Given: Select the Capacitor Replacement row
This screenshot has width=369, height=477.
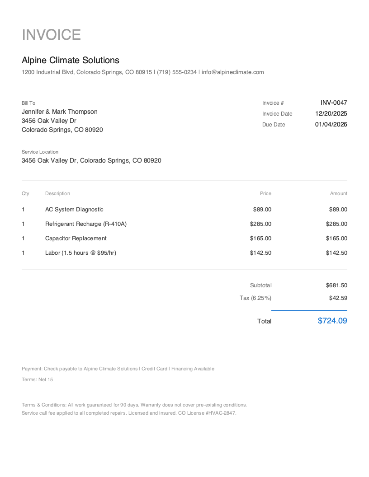Looking at the screenshot, I should (76, 238).
